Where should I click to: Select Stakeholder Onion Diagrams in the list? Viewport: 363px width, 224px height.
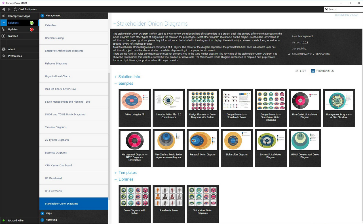(x=74, y=204)
